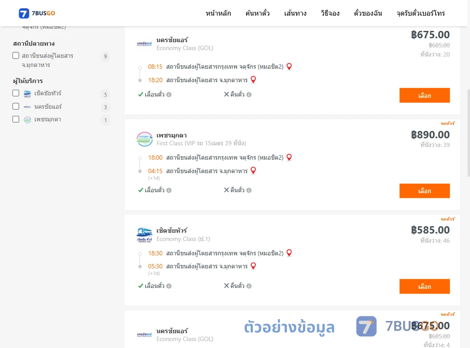The image size is (470, 348).
Task: Open map pin for 04:15 arrival station
Action: click(x=253, y=171)
